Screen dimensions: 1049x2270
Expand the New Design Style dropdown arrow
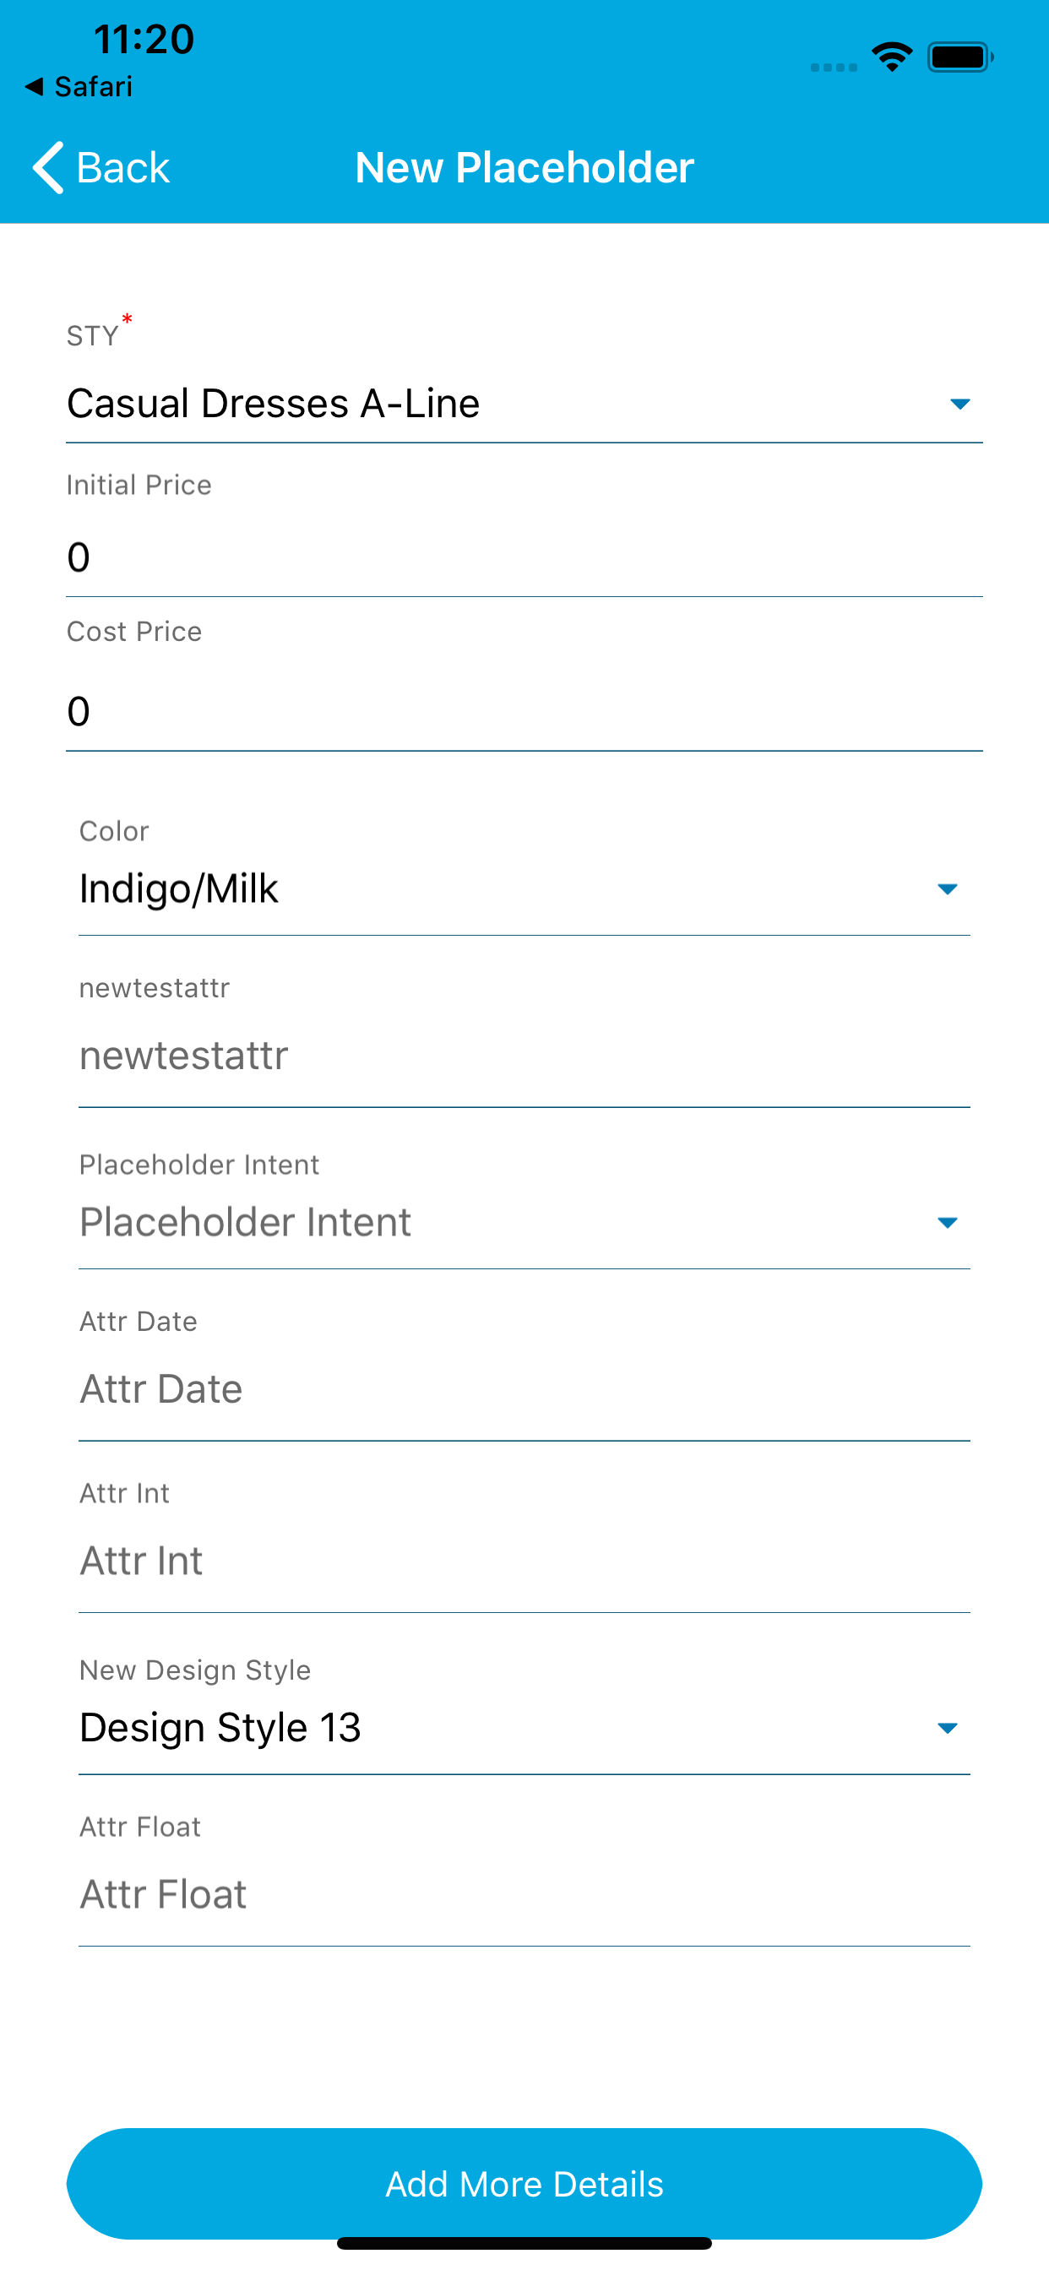coord(947,1728)
